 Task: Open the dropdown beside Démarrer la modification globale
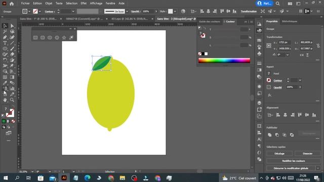pyautogui.click(x=318, y=168)
